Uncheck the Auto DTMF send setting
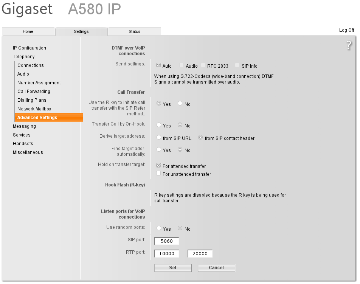The height and width of the screenshot is (284, 360). (x=158, y=65)
